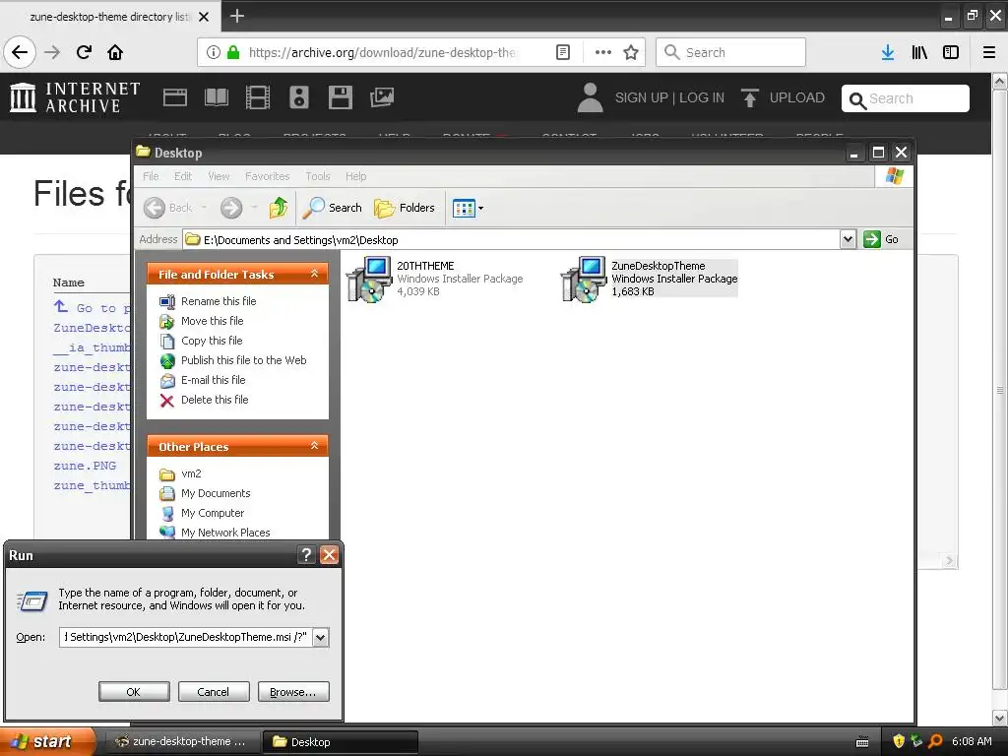Toggle Explorer Folders pane button
This screenshot has width=1008, height=756.
pyautogui.click(x=405, y=208)
